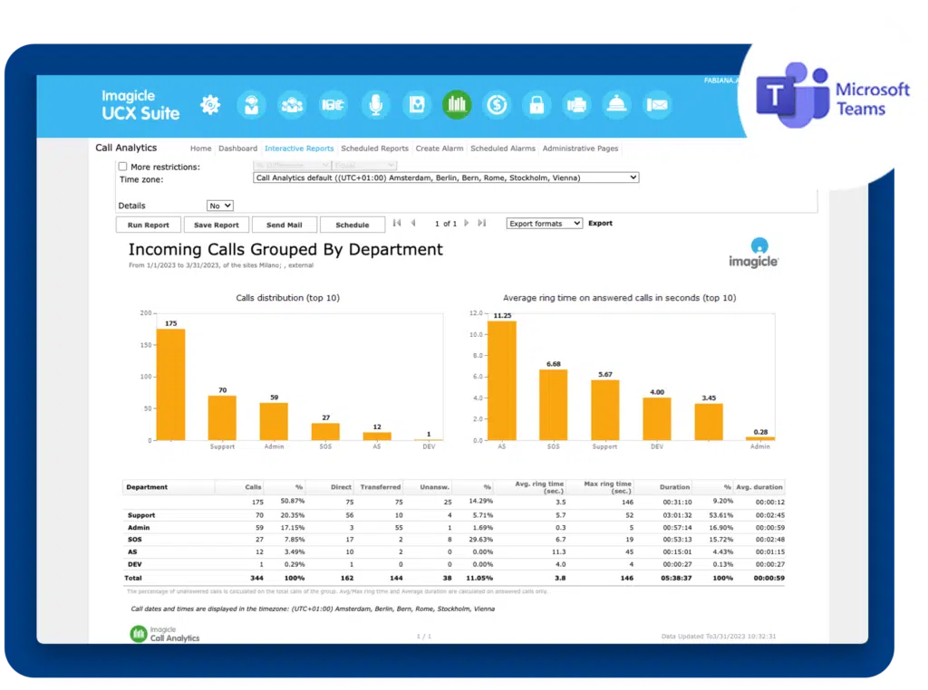The height and width of the screenshot is (690, 928).
Task: Open the settings gear icon
Action: [210, 105]
